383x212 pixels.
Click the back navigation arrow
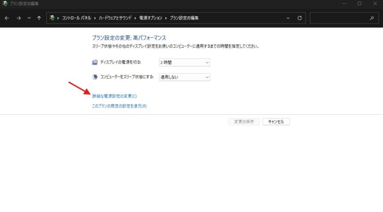[x=7, y=18]
